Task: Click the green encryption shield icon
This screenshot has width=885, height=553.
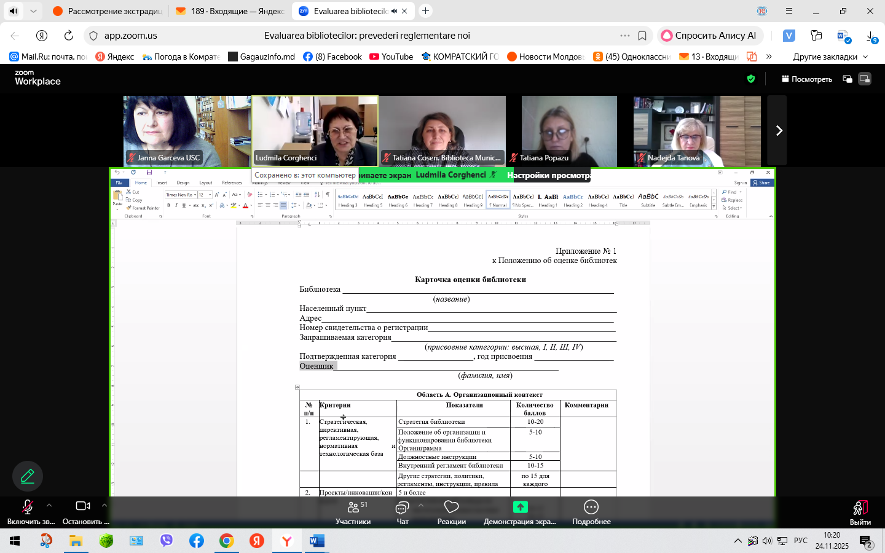Action: click(750, 79)
